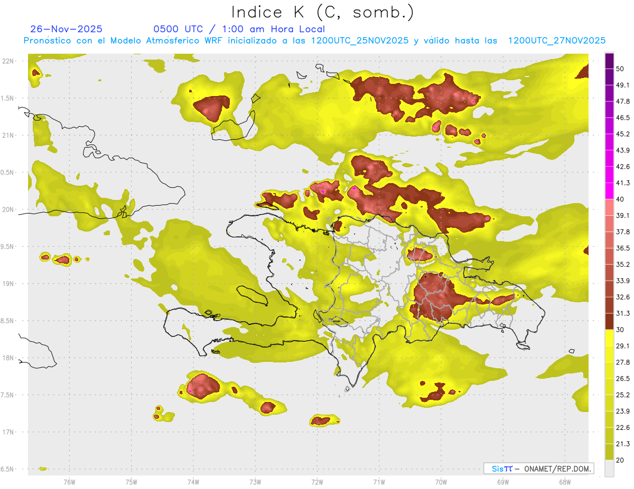Pick the dark brown colorbar segment between 30 and 31.3
This screenshot has height=489, width=634.
[x=609, y=321]
